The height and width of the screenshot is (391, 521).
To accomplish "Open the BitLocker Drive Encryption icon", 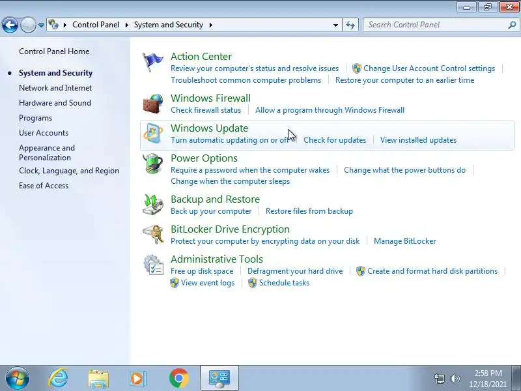I will click(x=153, y=235).
